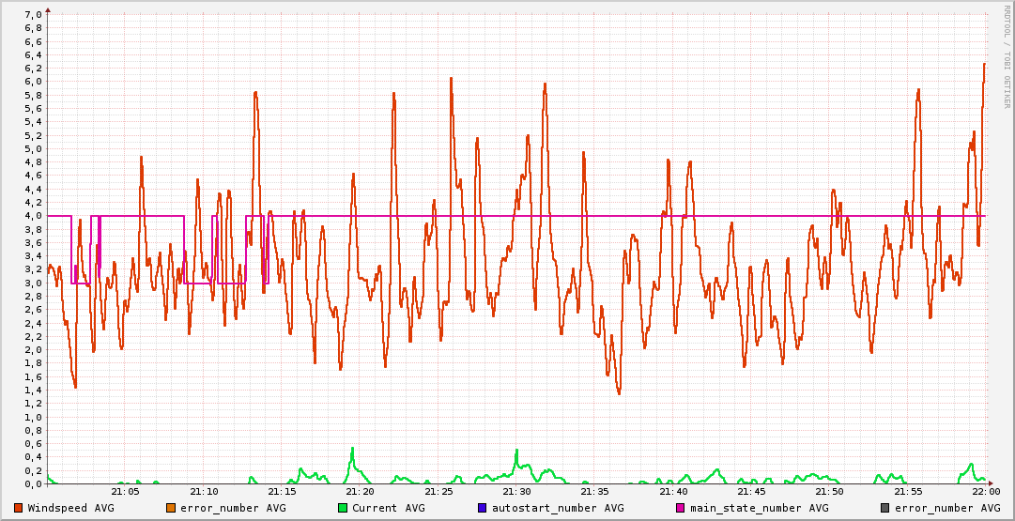Click the green Current AVG legend swatch

343,508
